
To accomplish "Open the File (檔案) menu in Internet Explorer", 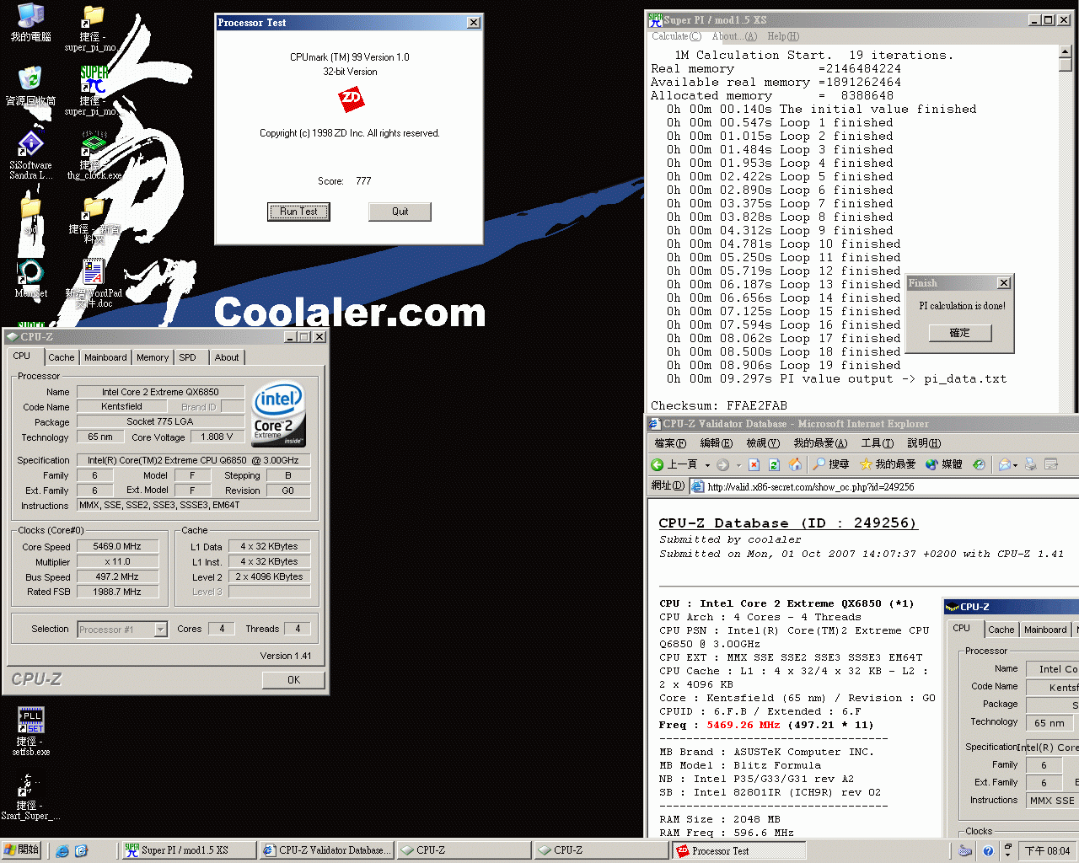I will (x=670, y=443).
